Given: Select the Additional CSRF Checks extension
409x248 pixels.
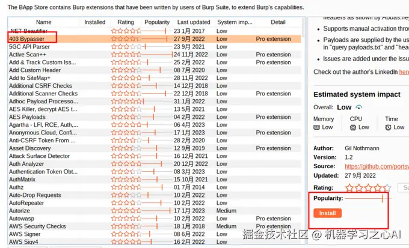Looking at the screenshot, I should pyautogui.click(x=155, y=86).
